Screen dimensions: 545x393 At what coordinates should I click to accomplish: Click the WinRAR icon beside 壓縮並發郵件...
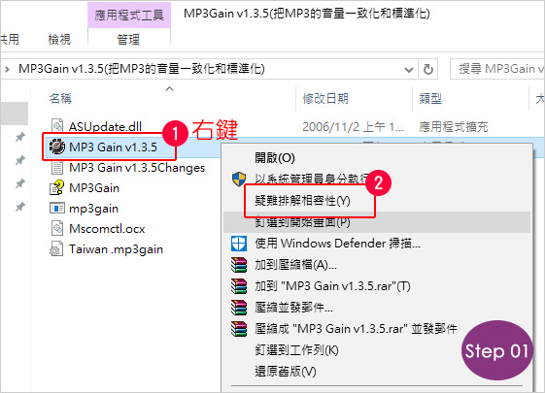[x=239, y=308]
